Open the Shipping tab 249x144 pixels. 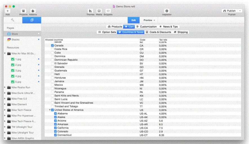point(181,32)
